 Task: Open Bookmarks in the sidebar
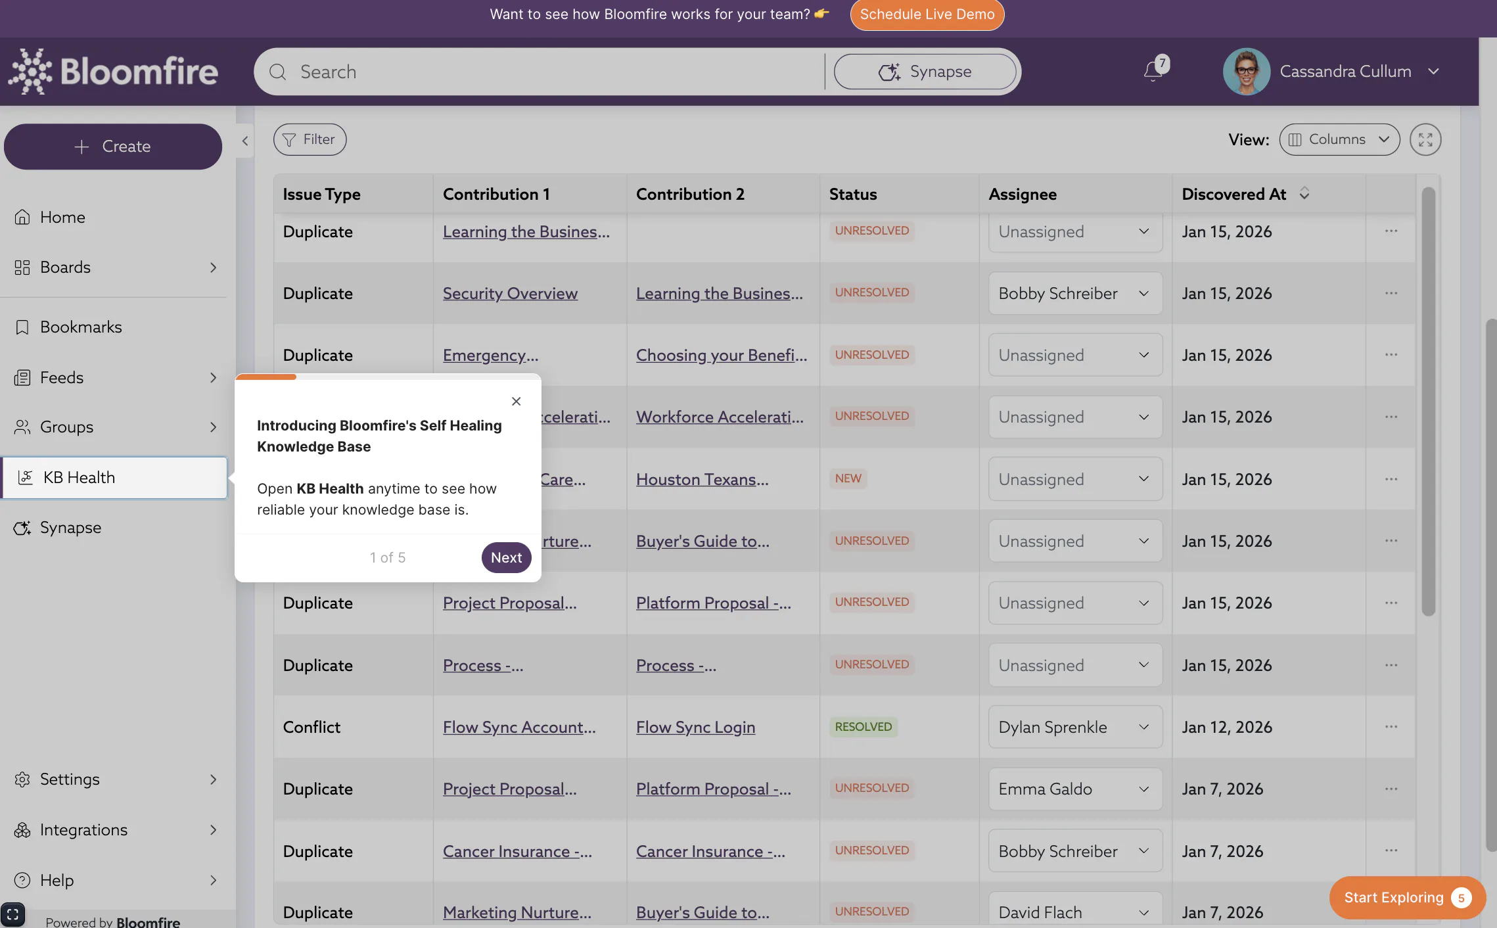click(x=81, y=327)
